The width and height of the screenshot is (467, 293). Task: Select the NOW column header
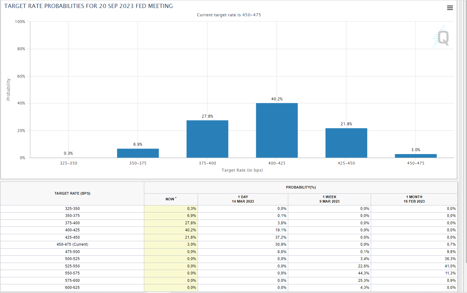(x=171, y=199)
